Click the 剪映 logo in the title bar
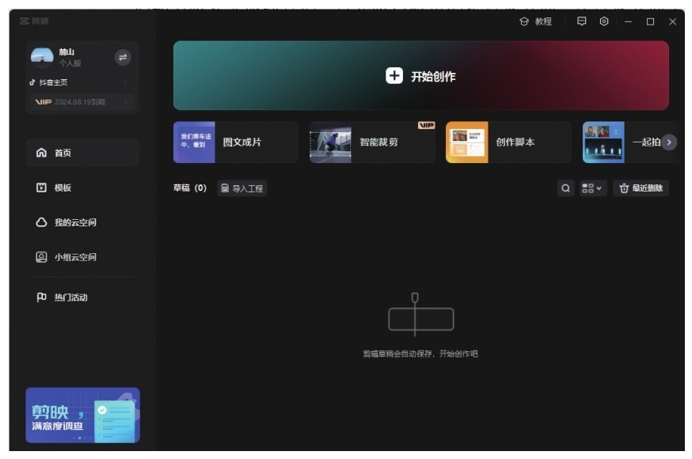The image size is (692, 459). pos(34,21)
